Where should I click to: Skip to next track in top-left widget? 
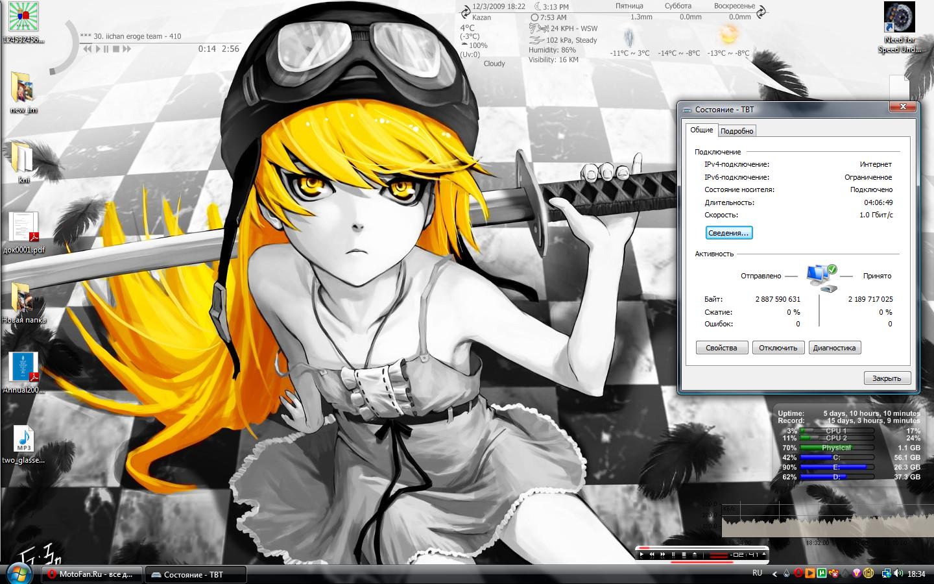(126, 49)
